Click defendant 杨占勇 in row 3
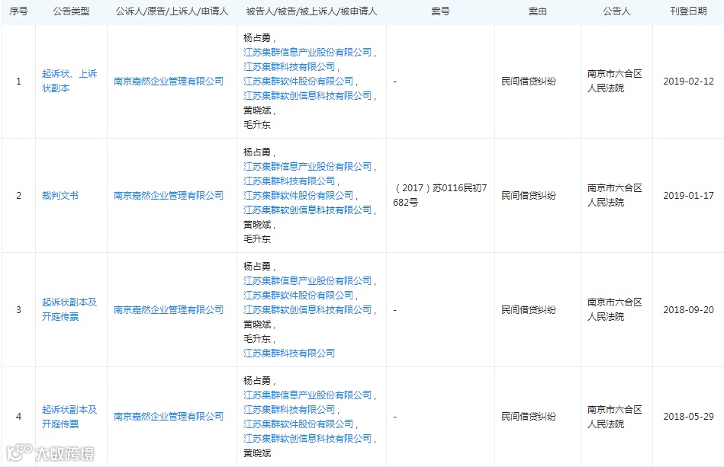The width and height of the screenshot is (724, 467). 257,267
